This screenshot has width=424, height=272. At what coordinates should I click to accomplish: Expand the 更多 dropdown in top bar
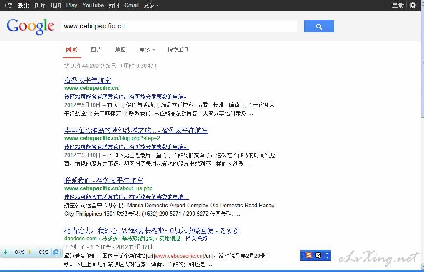(x=151, y=5)
